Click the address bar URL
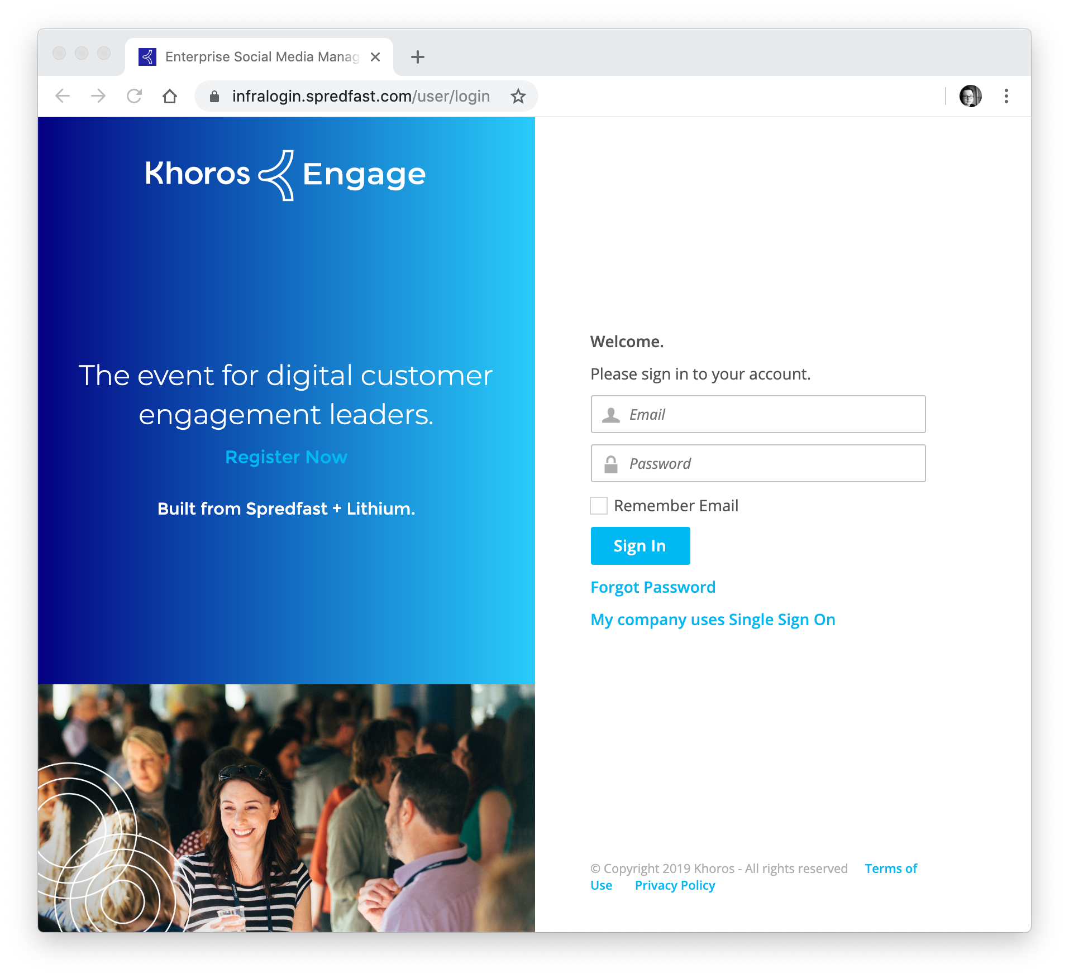This screenshot has height=979, width=1069. click(x=361, y=96)
